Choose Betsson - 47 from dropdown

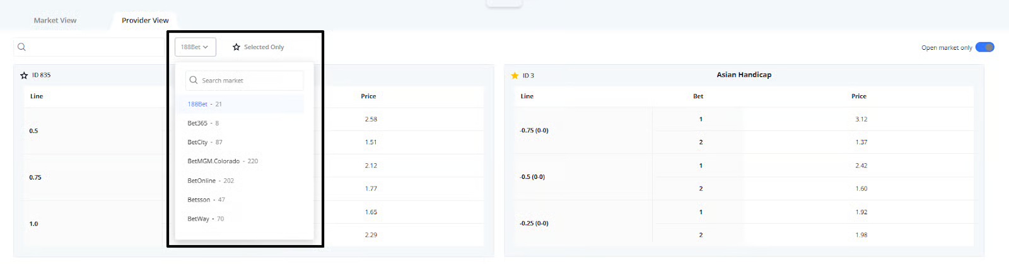(x=206, y=200)
